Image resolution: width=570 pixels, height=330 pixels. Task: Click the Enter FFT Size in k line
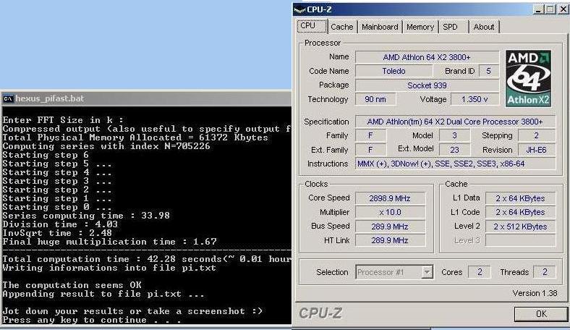coord(63,120)
